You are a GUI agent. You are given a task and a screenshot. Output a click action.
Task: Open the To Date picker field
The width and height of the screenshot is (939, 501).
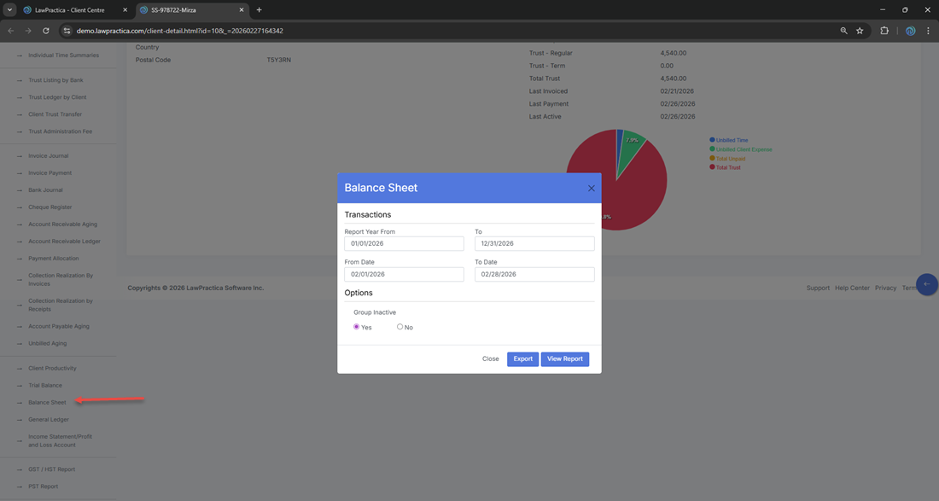(534, 275)
